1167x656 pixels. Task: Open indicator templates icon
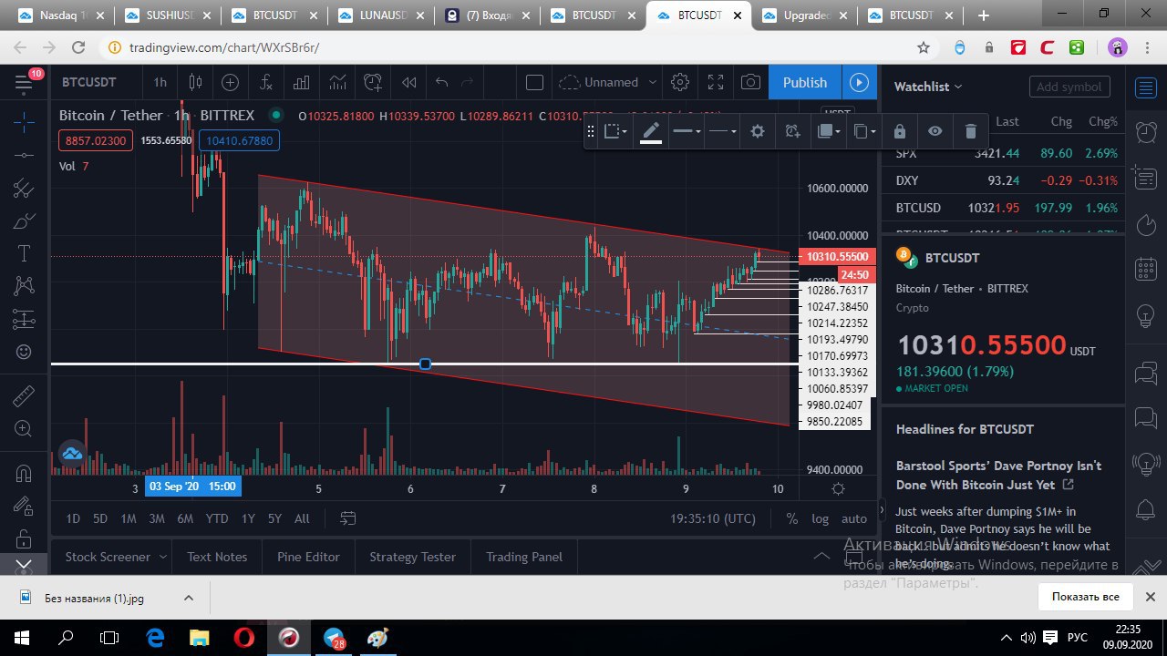click(x=336, y=82)
